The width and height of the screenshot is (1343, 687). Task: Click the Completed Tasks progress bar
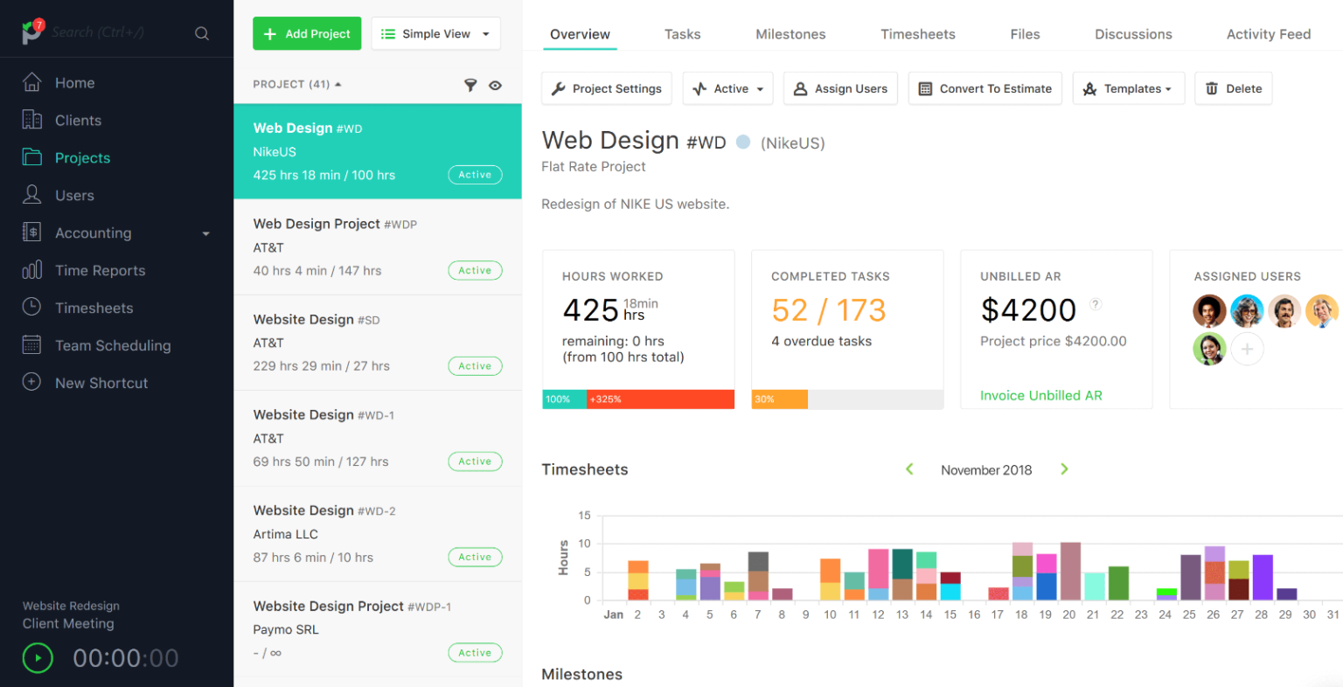point(847,399)
